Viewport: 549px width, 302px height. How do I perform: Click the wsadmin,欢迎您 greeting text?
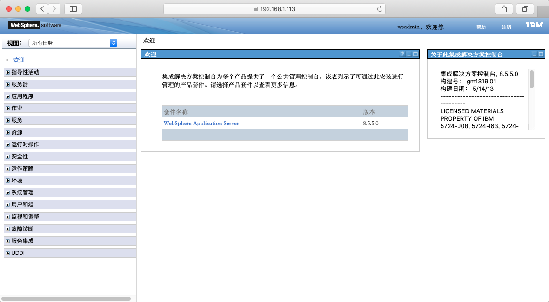[x=421, y=27]
